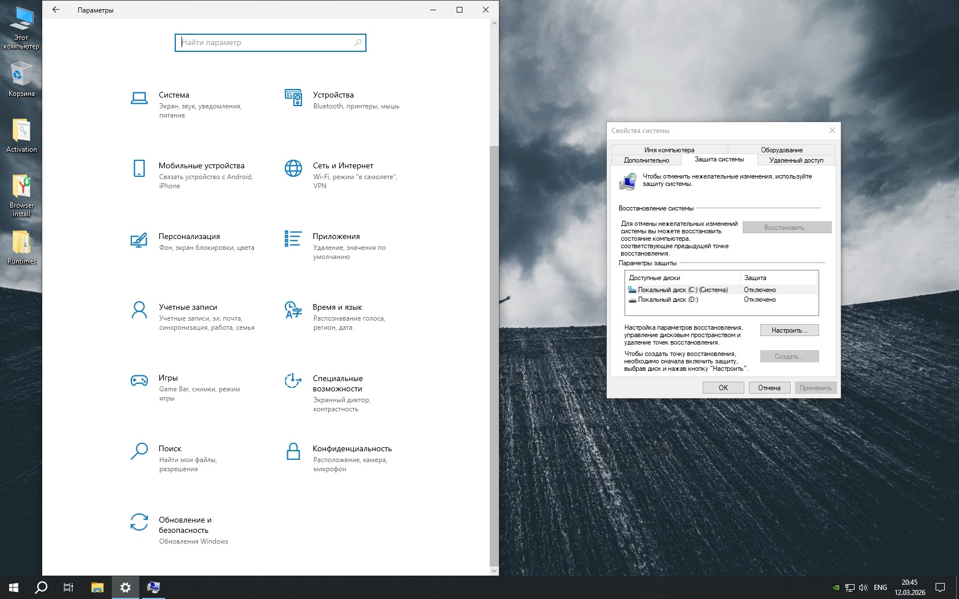Open Мобильные устройства phone icon
This screenshot has width=959, height=599.
(x=139, y=168)
